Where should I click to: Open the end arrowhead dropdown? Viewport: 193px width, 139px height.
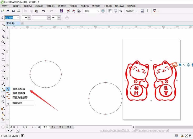point(59,18)
